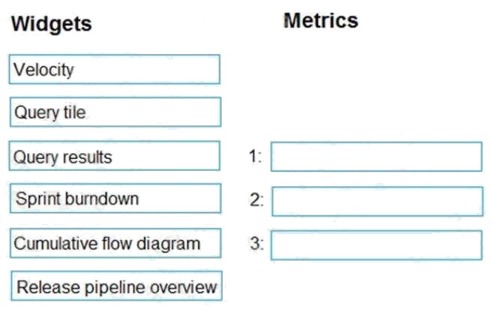Click the Sprint burndown widget
The height and width of the screenshot is (309, 492).
tap(115, 199)
